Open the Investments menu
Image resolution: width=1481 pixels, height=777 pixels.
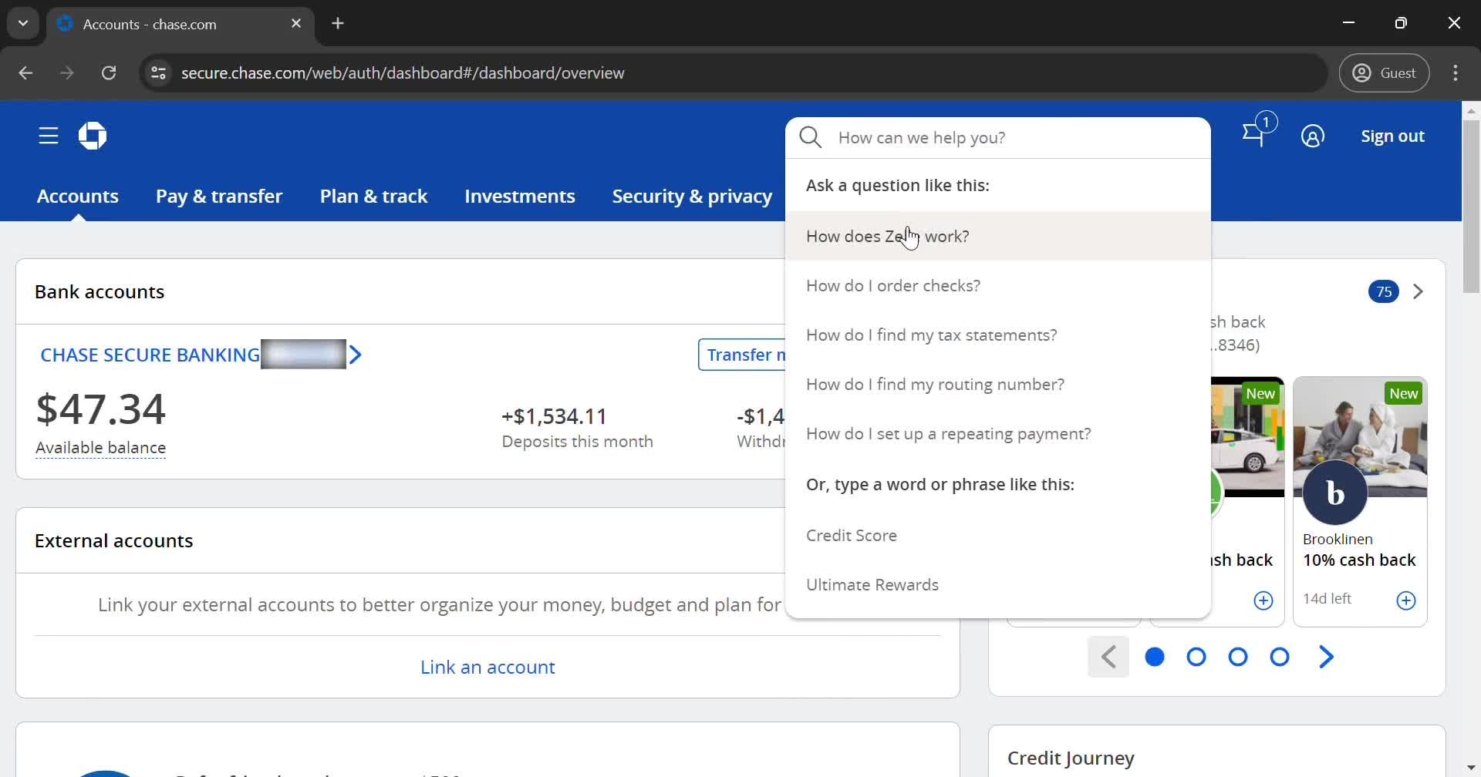[x=519, y=197]
